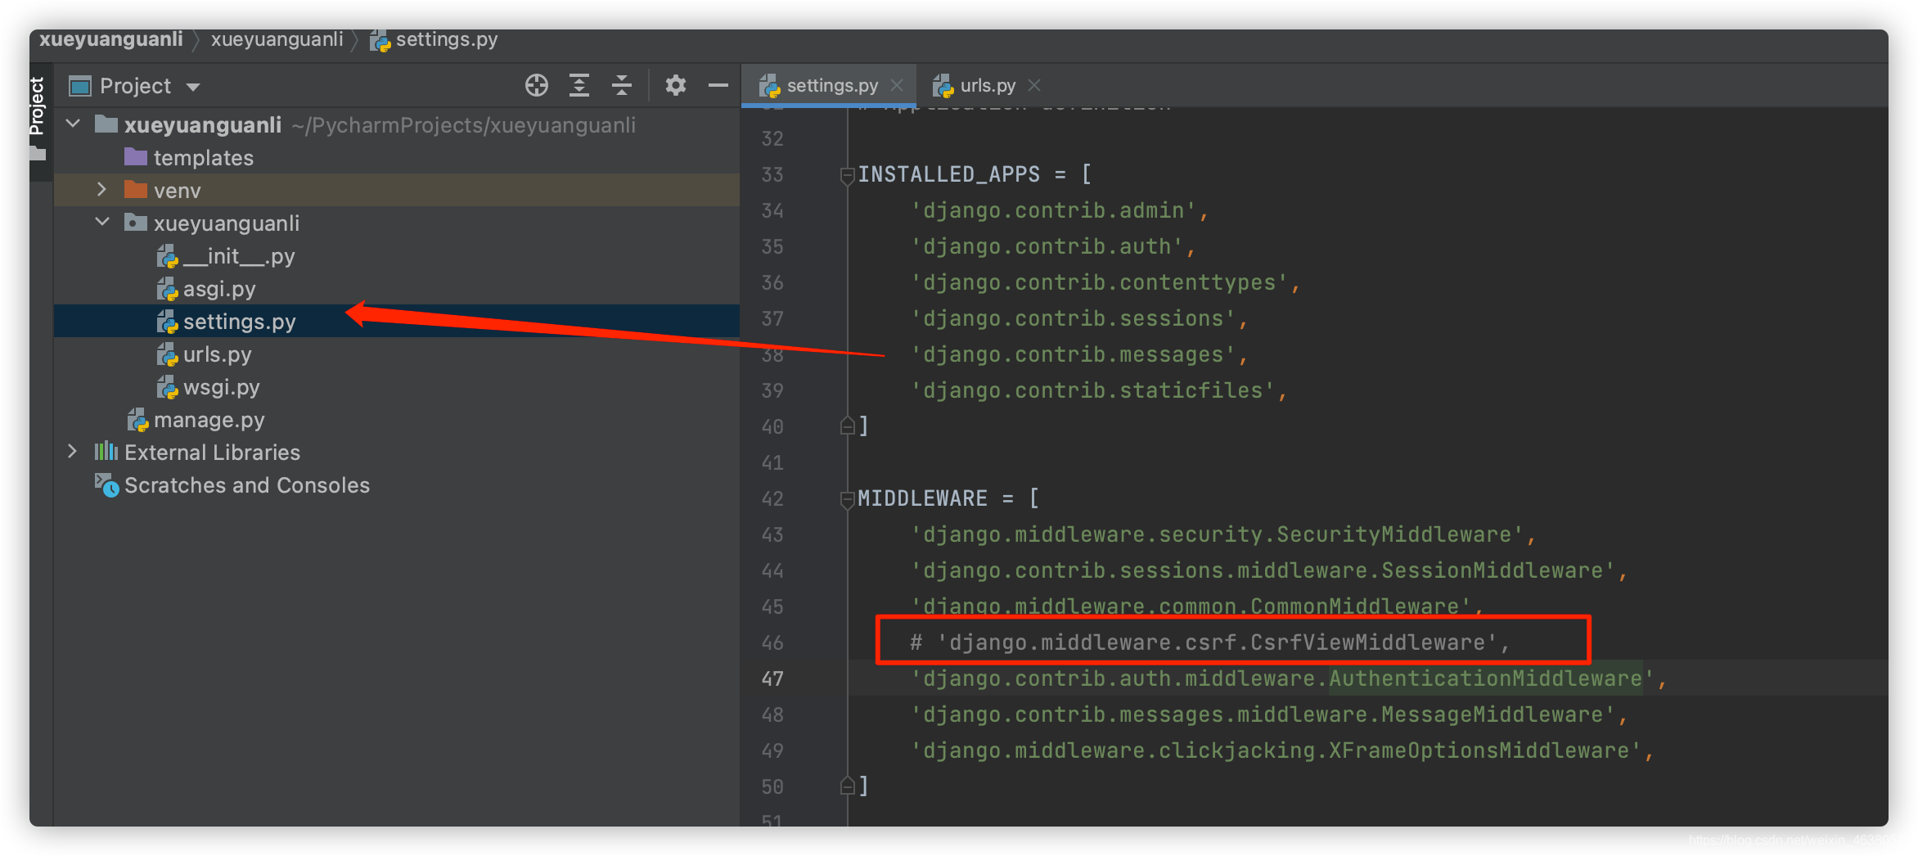Collapse the inner xueyuanguanli package folder

tap(102, 223)
